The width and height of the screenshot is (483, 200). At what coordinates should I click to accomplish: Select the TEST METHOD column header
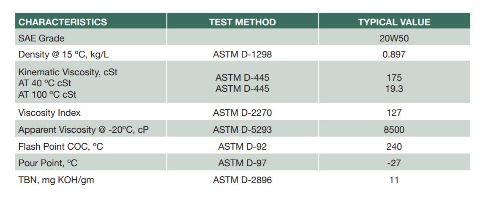(x=243, y=22)
